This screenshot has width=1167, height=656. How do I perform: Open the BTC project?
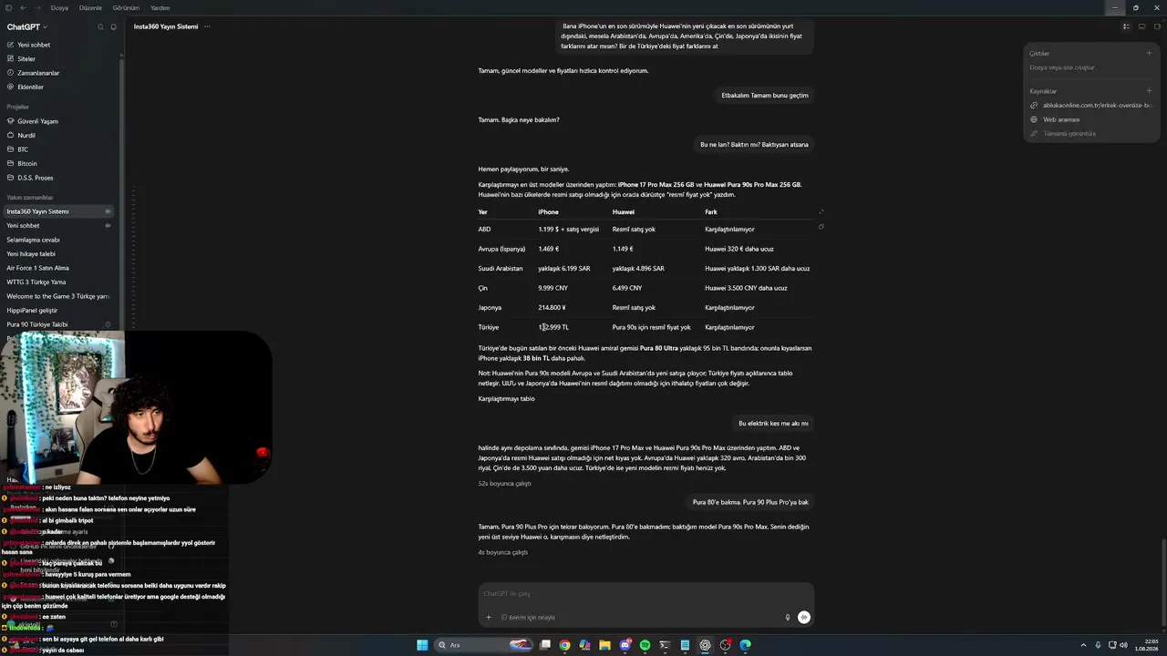(x=59, y=149)
